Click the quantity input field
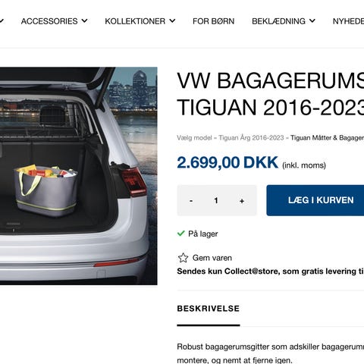Screen dimensions: 364x364 pyautogui.click(x=216, y=200)
